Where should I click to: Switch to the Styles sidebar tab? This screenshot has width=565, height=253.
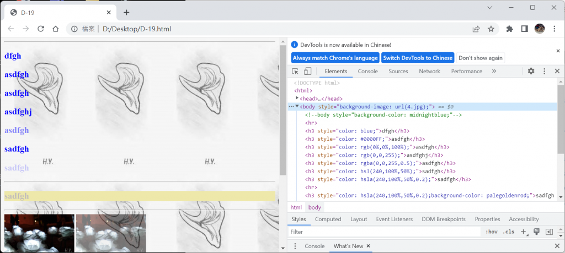(x=299, y=219)
